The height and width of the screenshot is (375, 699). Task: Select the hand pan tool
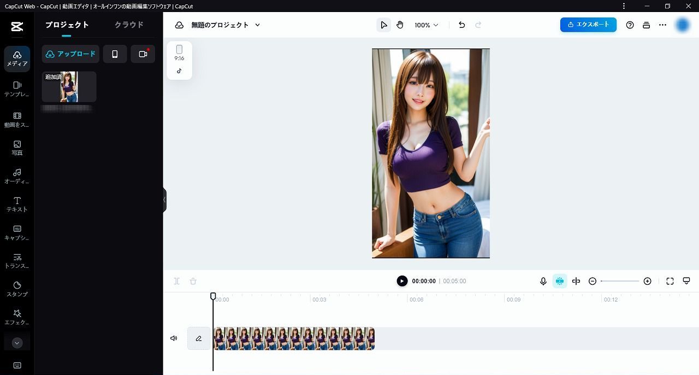coord(400,25)
